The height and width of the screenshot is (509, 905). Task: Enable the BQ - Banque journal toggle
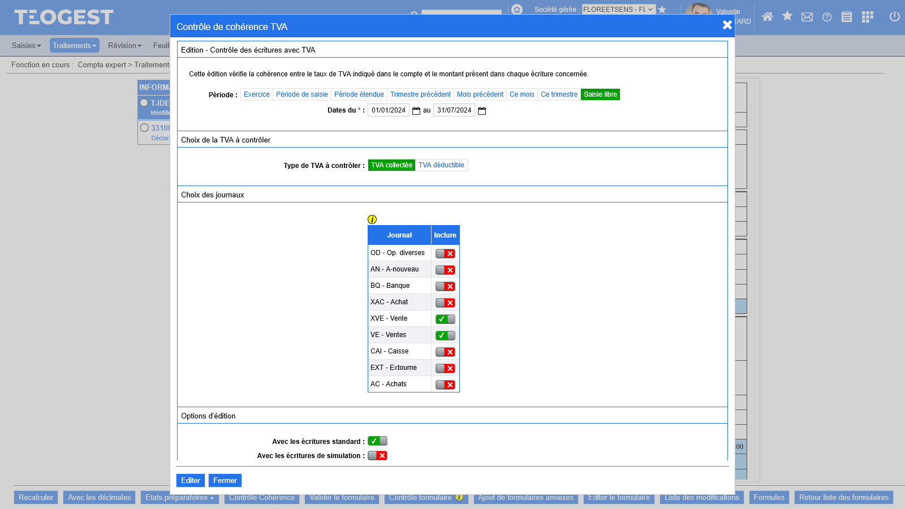445,286
